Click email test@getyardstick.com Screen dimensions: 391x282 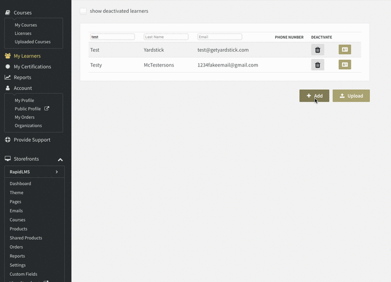(223, 50)
